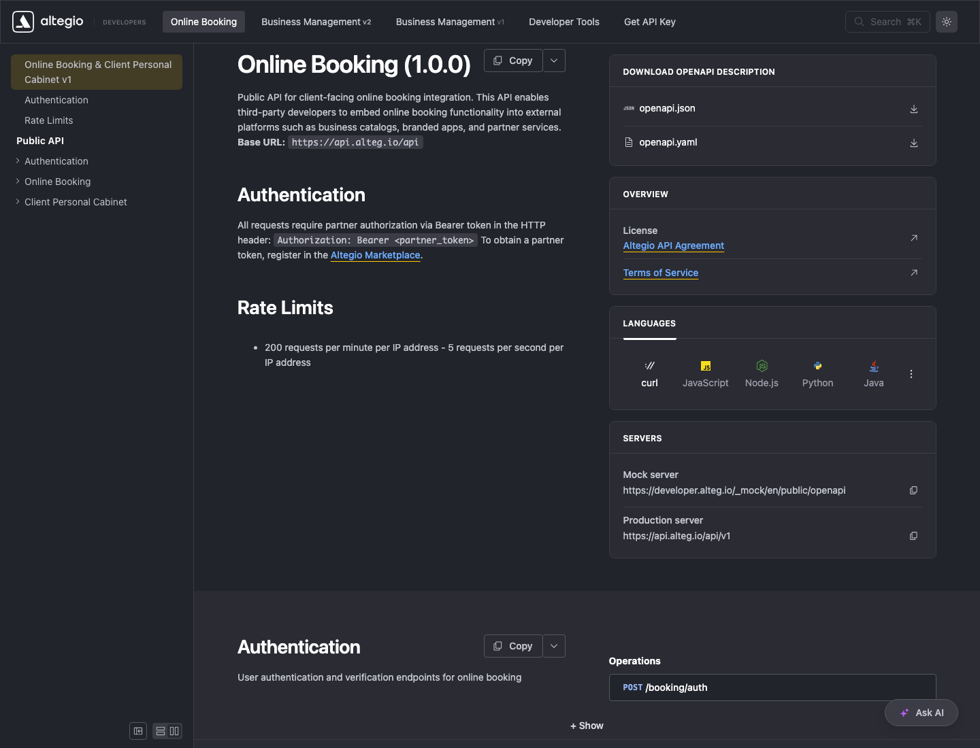Switch to Online Booking tab
The width and height of the screenshot is (980, 748).
click(203, 22)
